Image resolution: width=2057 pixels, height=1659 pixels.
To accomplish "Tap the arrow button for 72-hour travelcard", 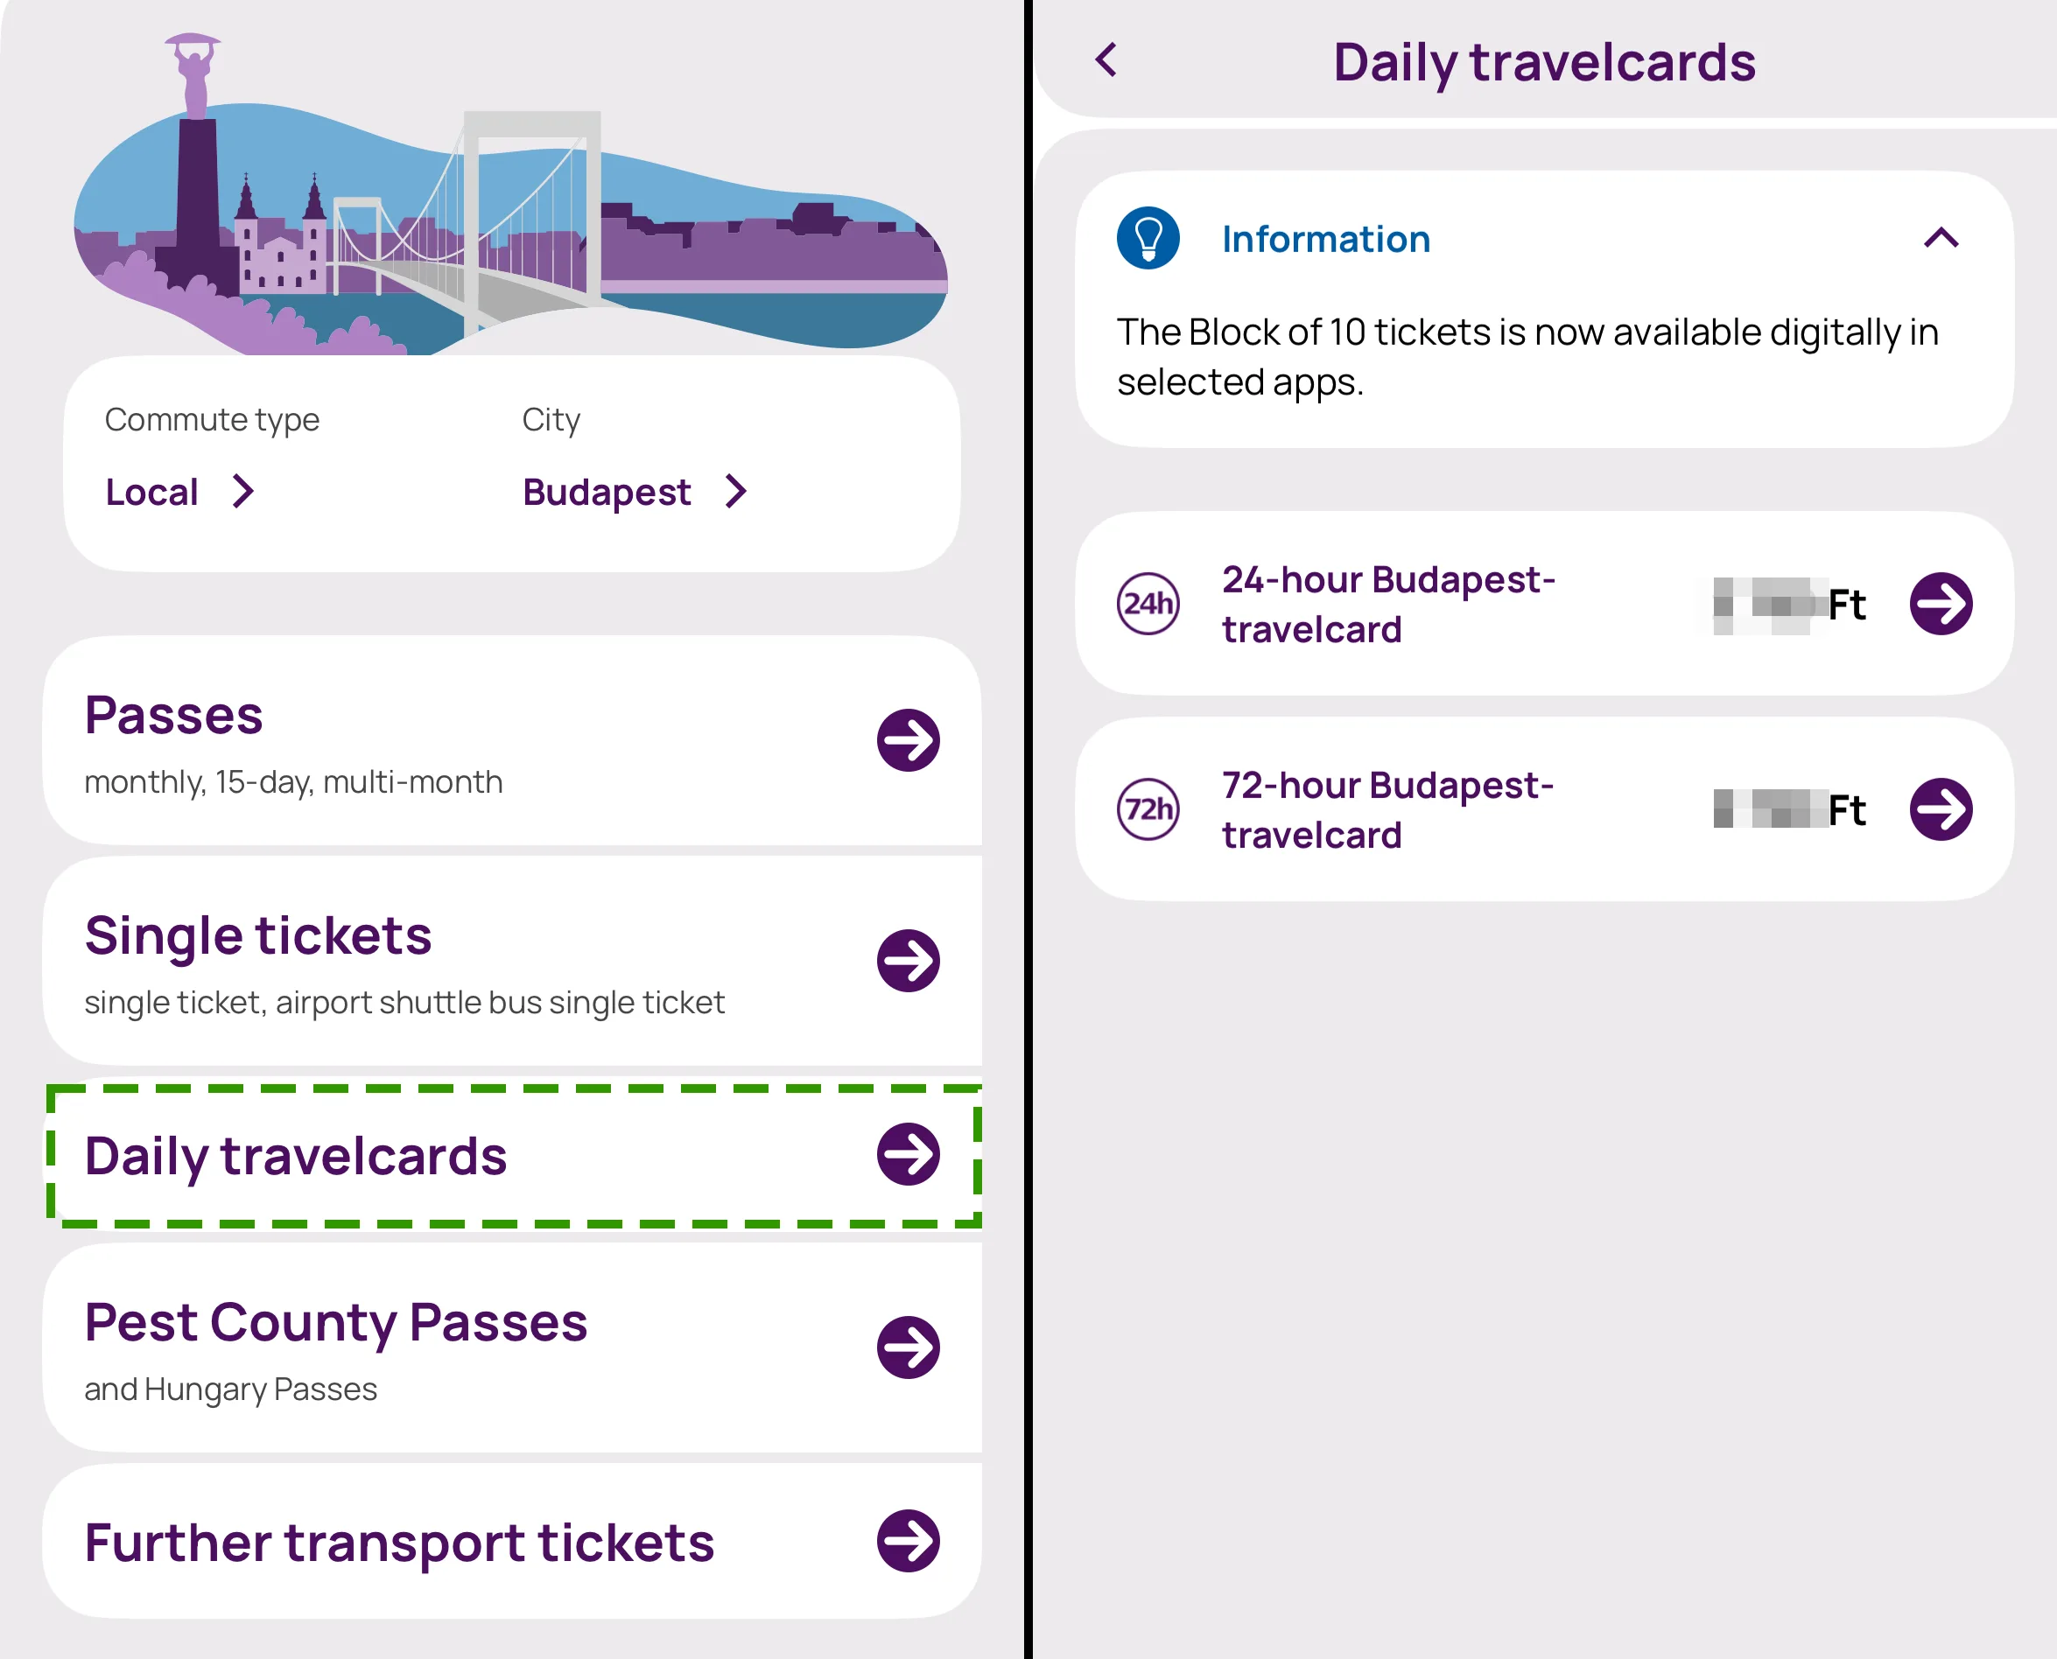I will 1941,809.
